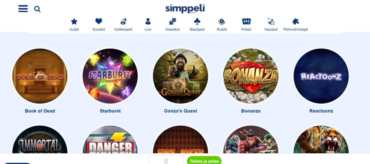Click the search magnifier icon
Viewport: 370px width, 164px height.
(x=37, y=9)
